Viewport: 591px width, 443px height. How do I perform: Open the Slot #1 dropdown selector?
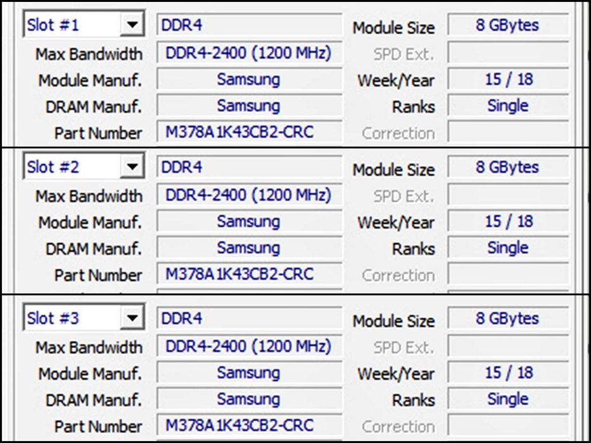pyautogui.click(x=84, y=25)
